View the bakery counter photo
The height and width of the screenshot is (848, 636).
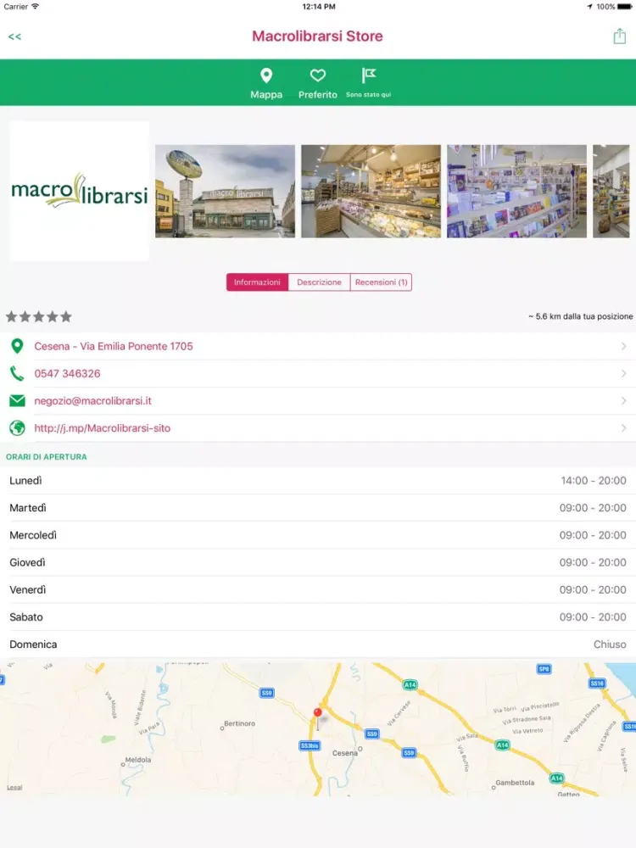pyautogui.click(x=371, y=191)
